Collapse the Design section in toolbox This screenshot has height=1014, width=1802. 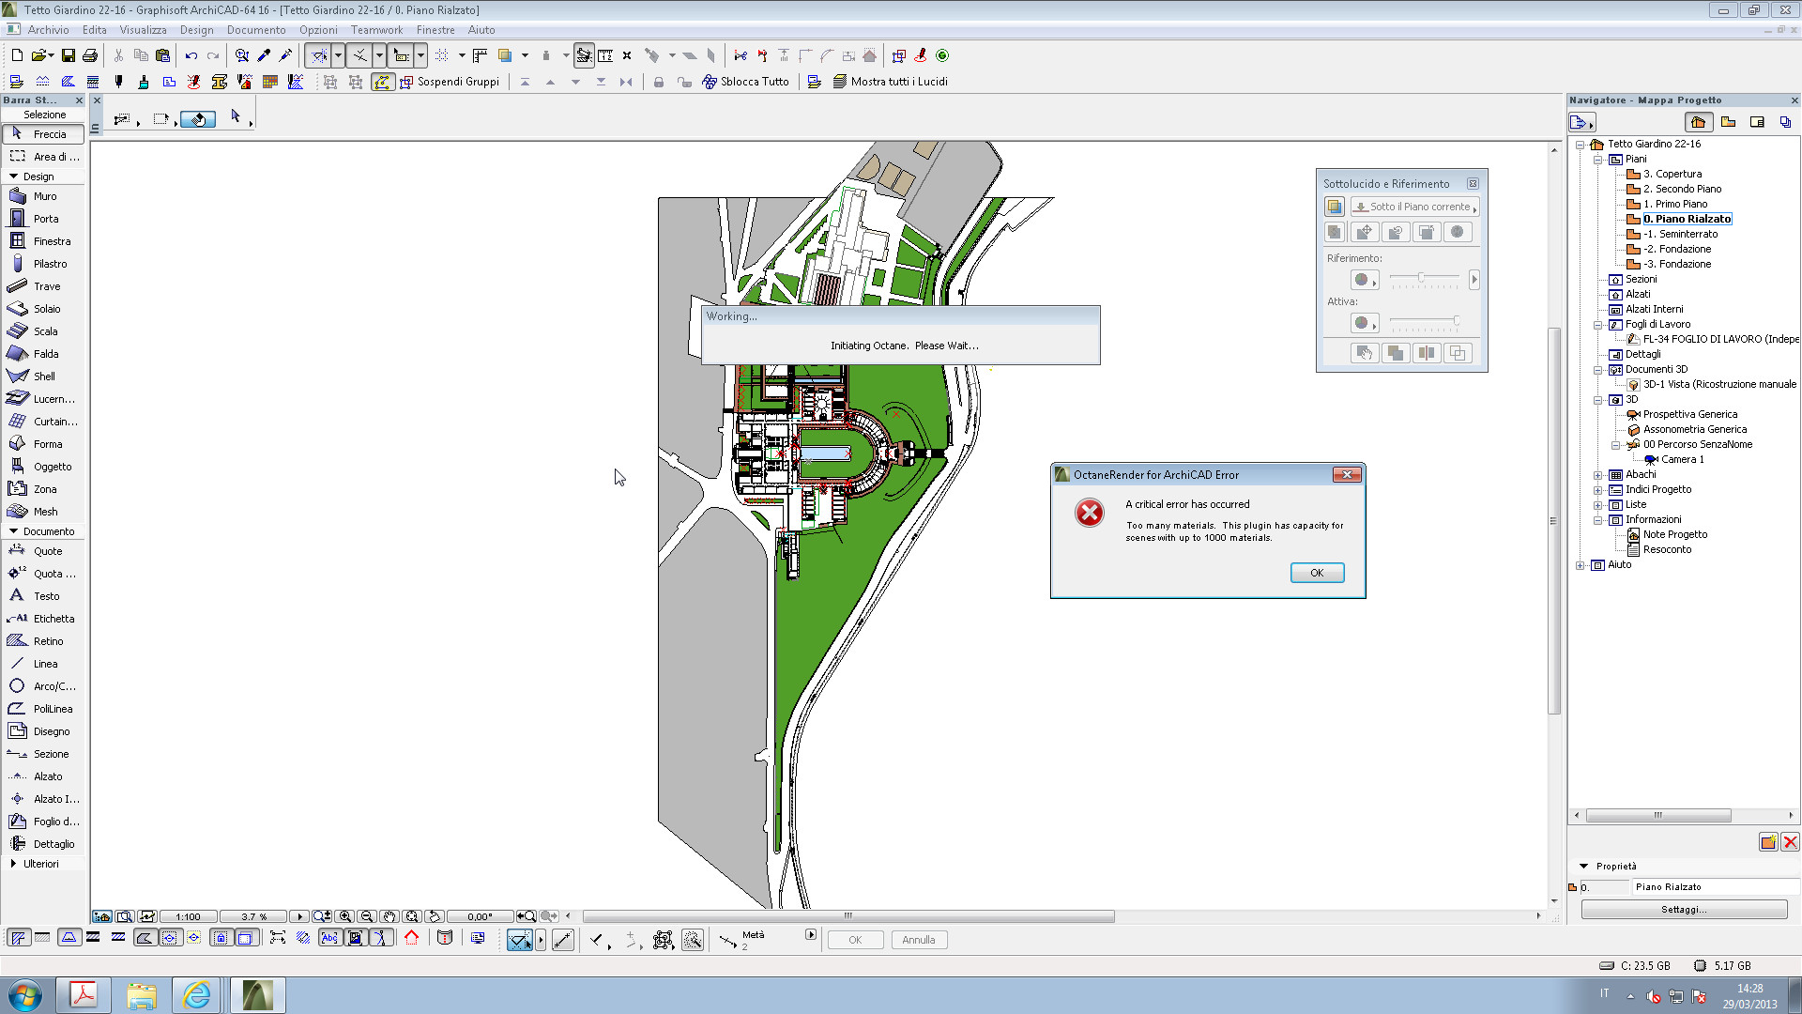(14, 177)
